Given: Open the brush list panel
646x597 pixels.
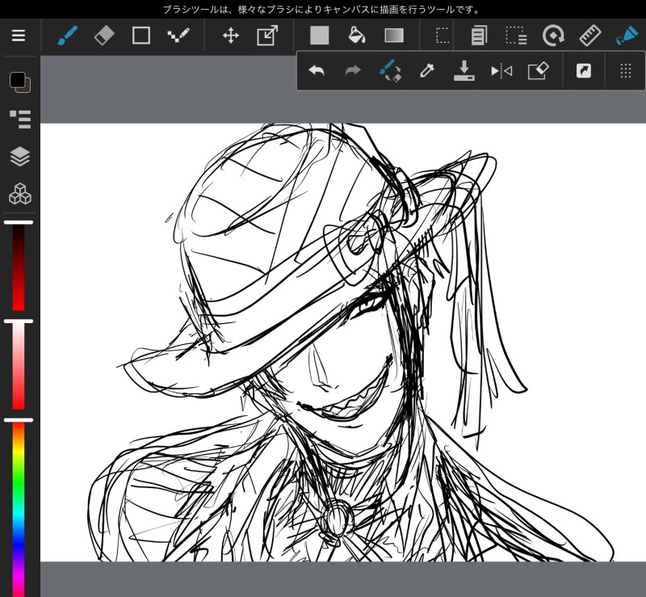Looking at the screenshot, I should coord(19,120).
